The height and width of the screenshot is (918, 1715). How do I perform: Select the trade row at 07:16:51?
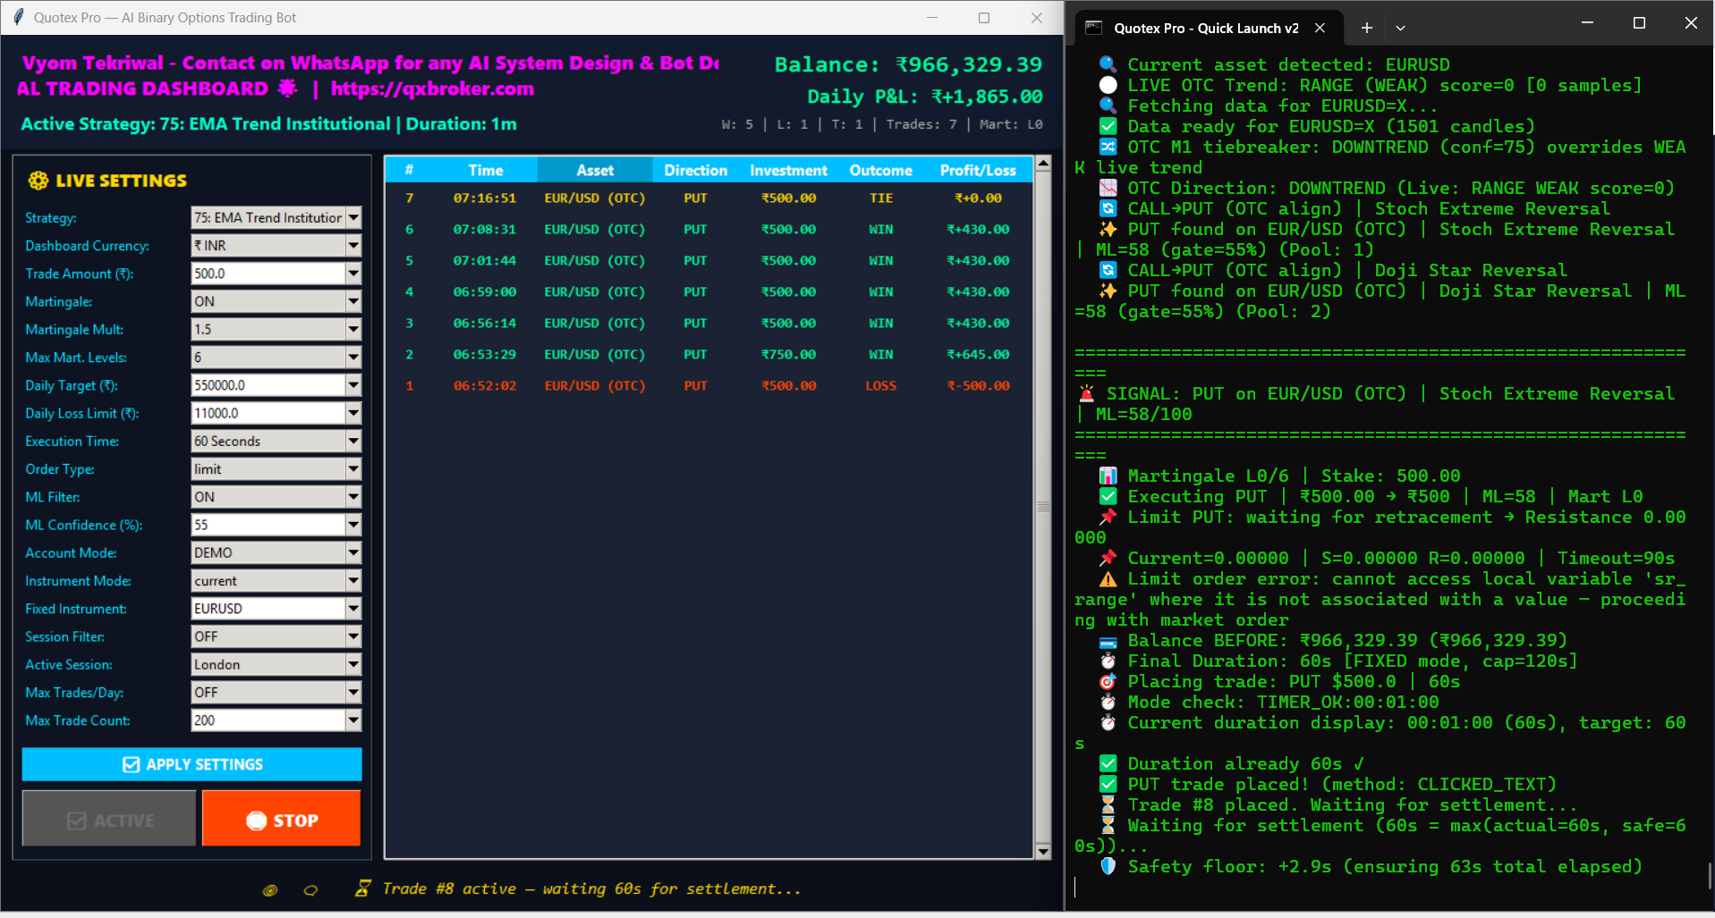pyautogui.click(x=709, y=198)
